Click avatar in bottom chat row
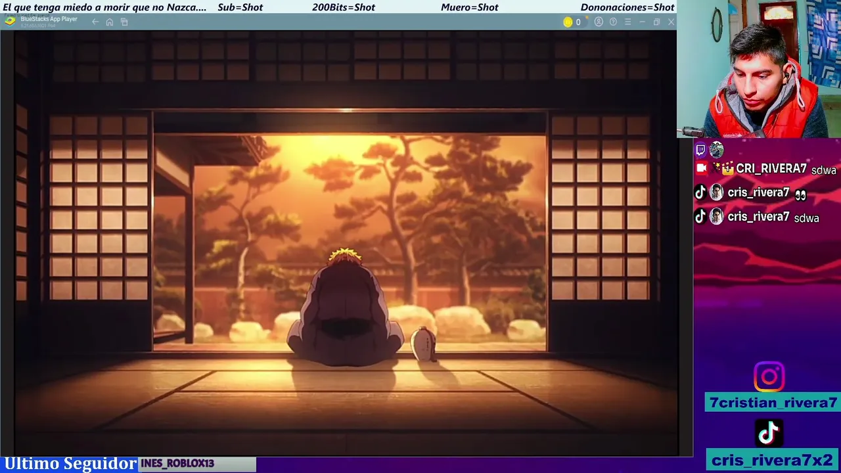841x473 pixels. 716,217
